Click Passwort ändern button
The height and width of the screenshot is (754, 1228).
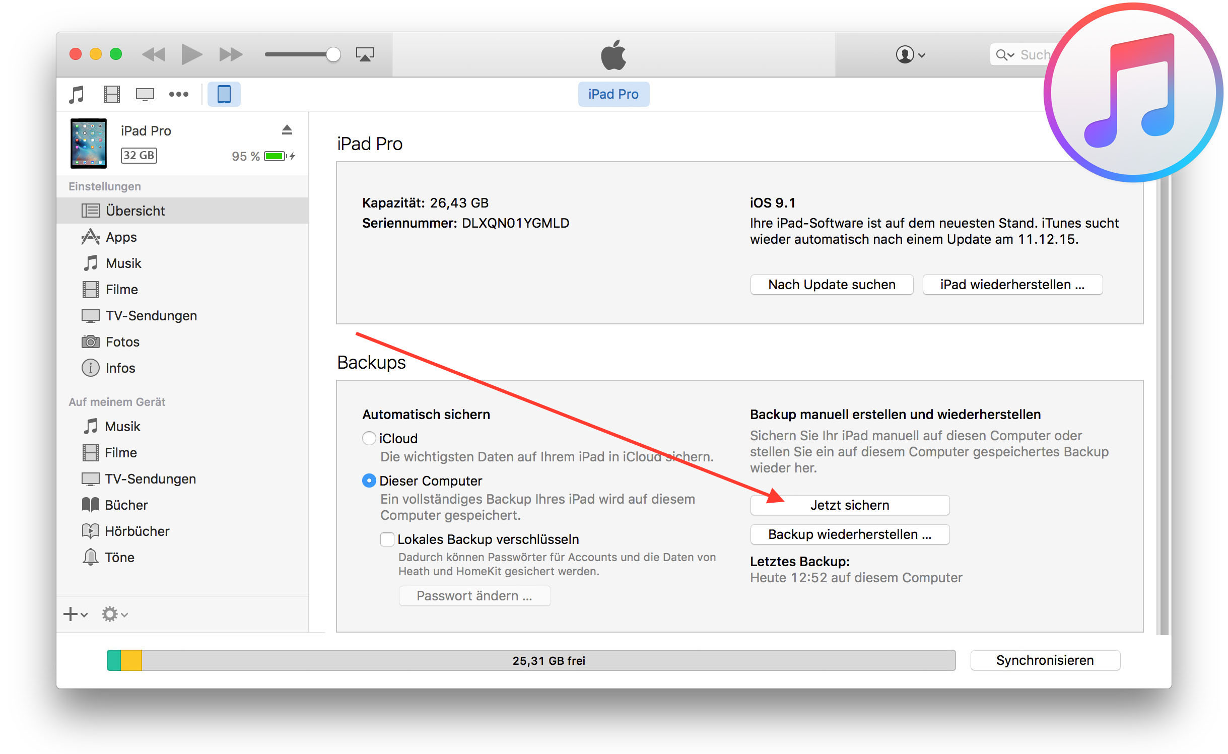[x=474, y=596]
